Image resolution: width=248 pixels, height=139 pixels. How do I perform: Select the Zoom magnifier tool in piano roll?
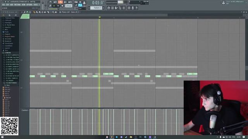[53, 12]
